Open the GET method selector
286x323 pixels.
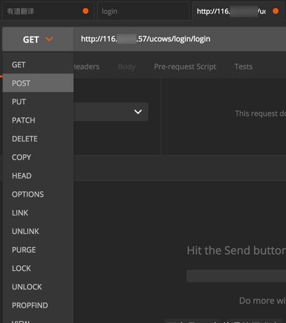coord(38,39)
